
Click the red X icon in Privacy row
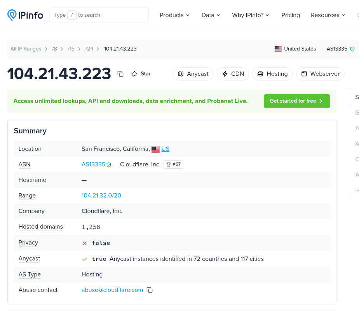tap(85, 243)
